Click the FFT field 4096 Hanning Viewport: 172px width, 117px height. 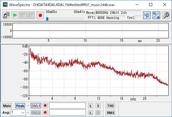[x=111, y=18]
